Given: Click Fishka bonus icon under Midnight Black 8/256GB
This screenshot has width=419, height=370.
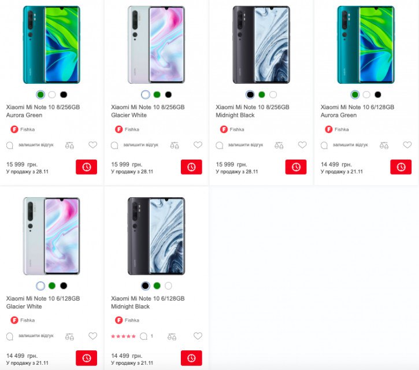Looking at the screenshot, I should tap(224, 129).
